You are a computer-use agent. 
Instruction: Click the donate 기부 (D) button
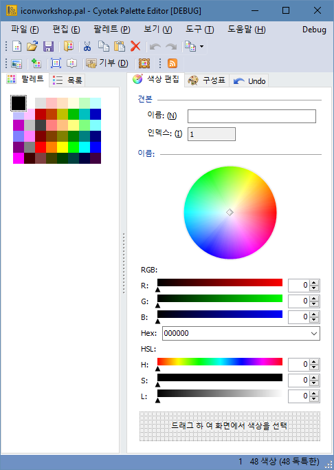[x=107, y=63]
